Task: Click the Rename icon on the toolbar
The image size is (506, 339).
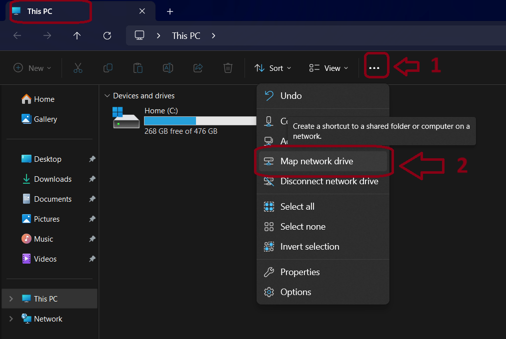Action: click(x=167, y=68)
